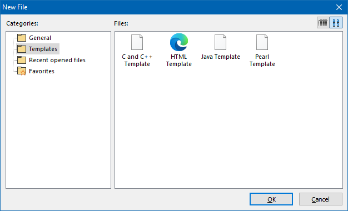348x211 pixels.
Task: Dismiss the dialog with Cancel
Action: [320, 199]
